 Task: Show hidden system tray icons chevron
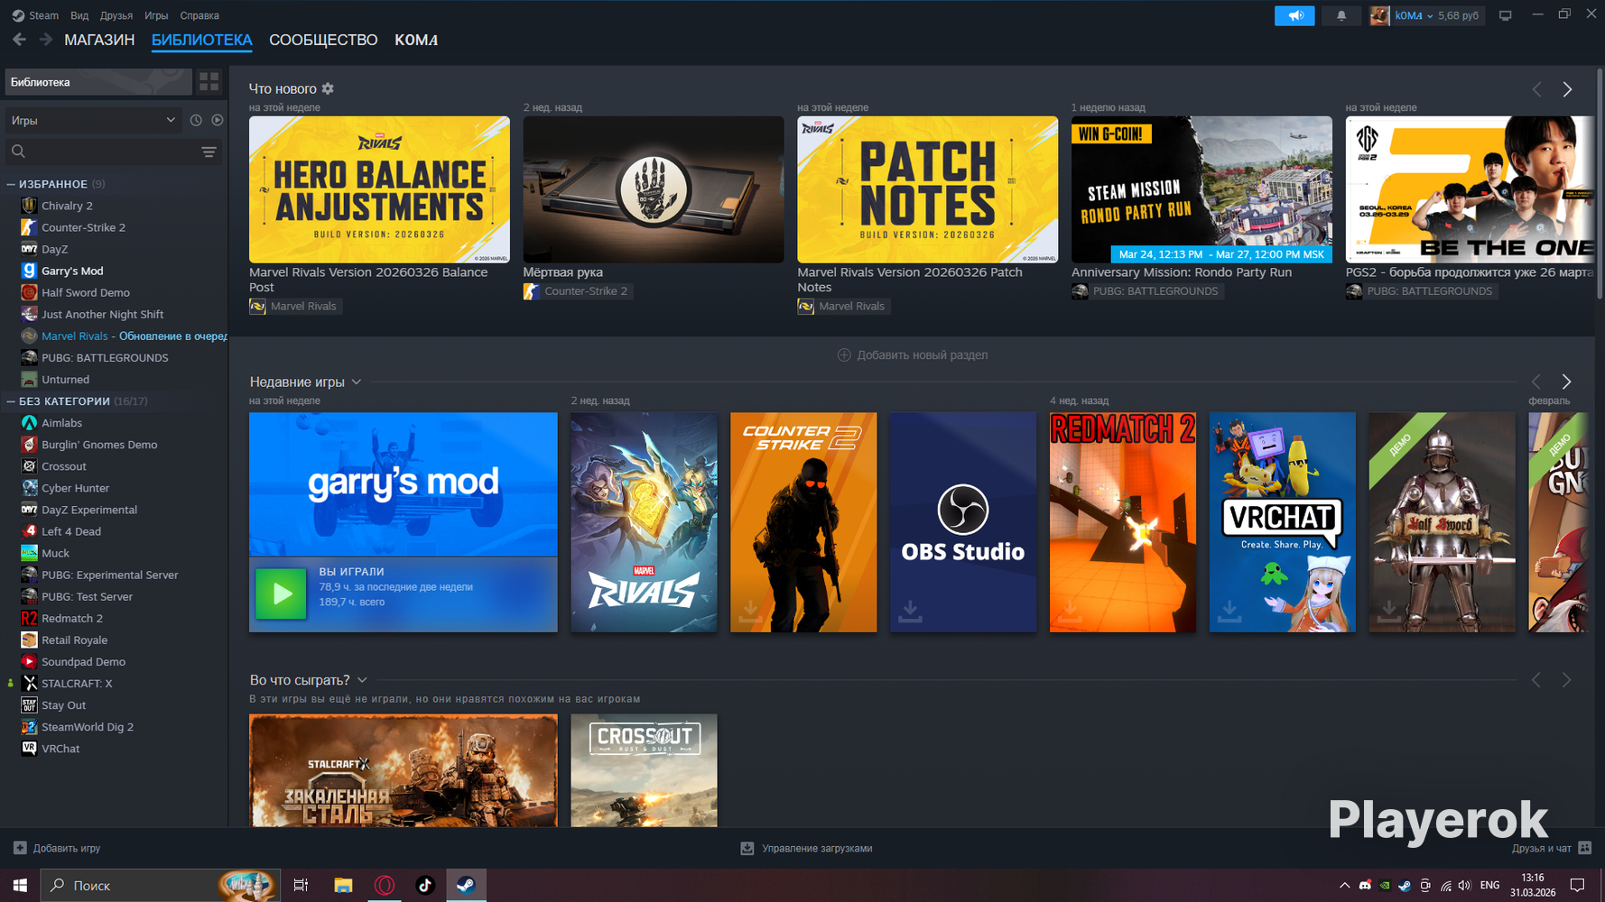(1344, 886)
